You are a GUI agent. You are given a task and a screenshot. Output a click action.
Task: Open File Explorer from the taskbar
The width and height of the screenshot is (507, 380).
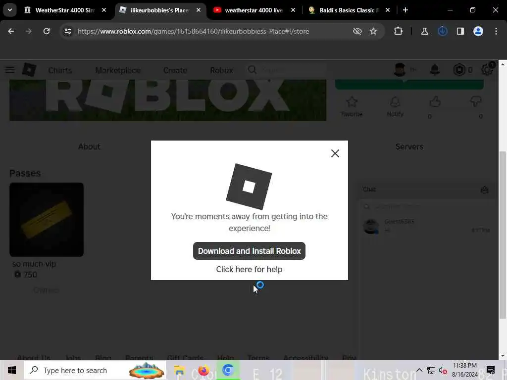point(179,370)
